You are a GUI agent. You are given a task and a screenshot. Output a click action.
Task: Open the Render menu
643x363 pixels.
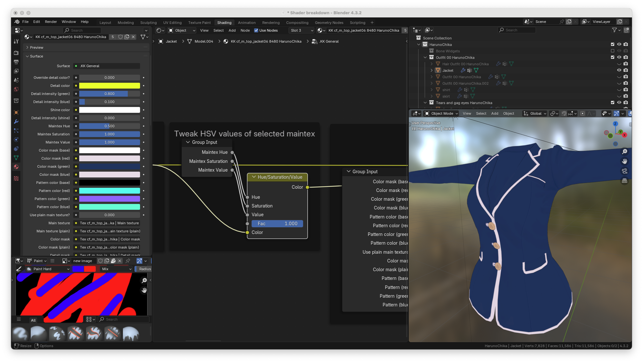(51, 22)
